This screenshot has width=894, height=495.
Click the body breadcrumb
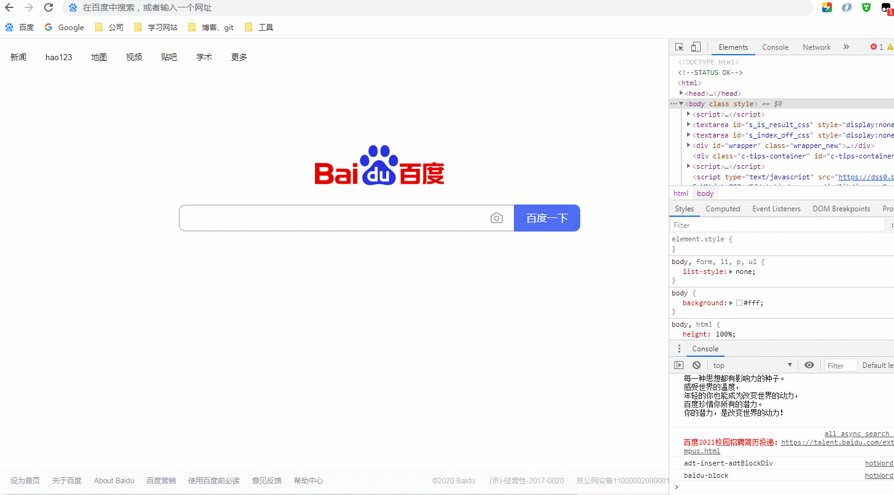point(705,193)
